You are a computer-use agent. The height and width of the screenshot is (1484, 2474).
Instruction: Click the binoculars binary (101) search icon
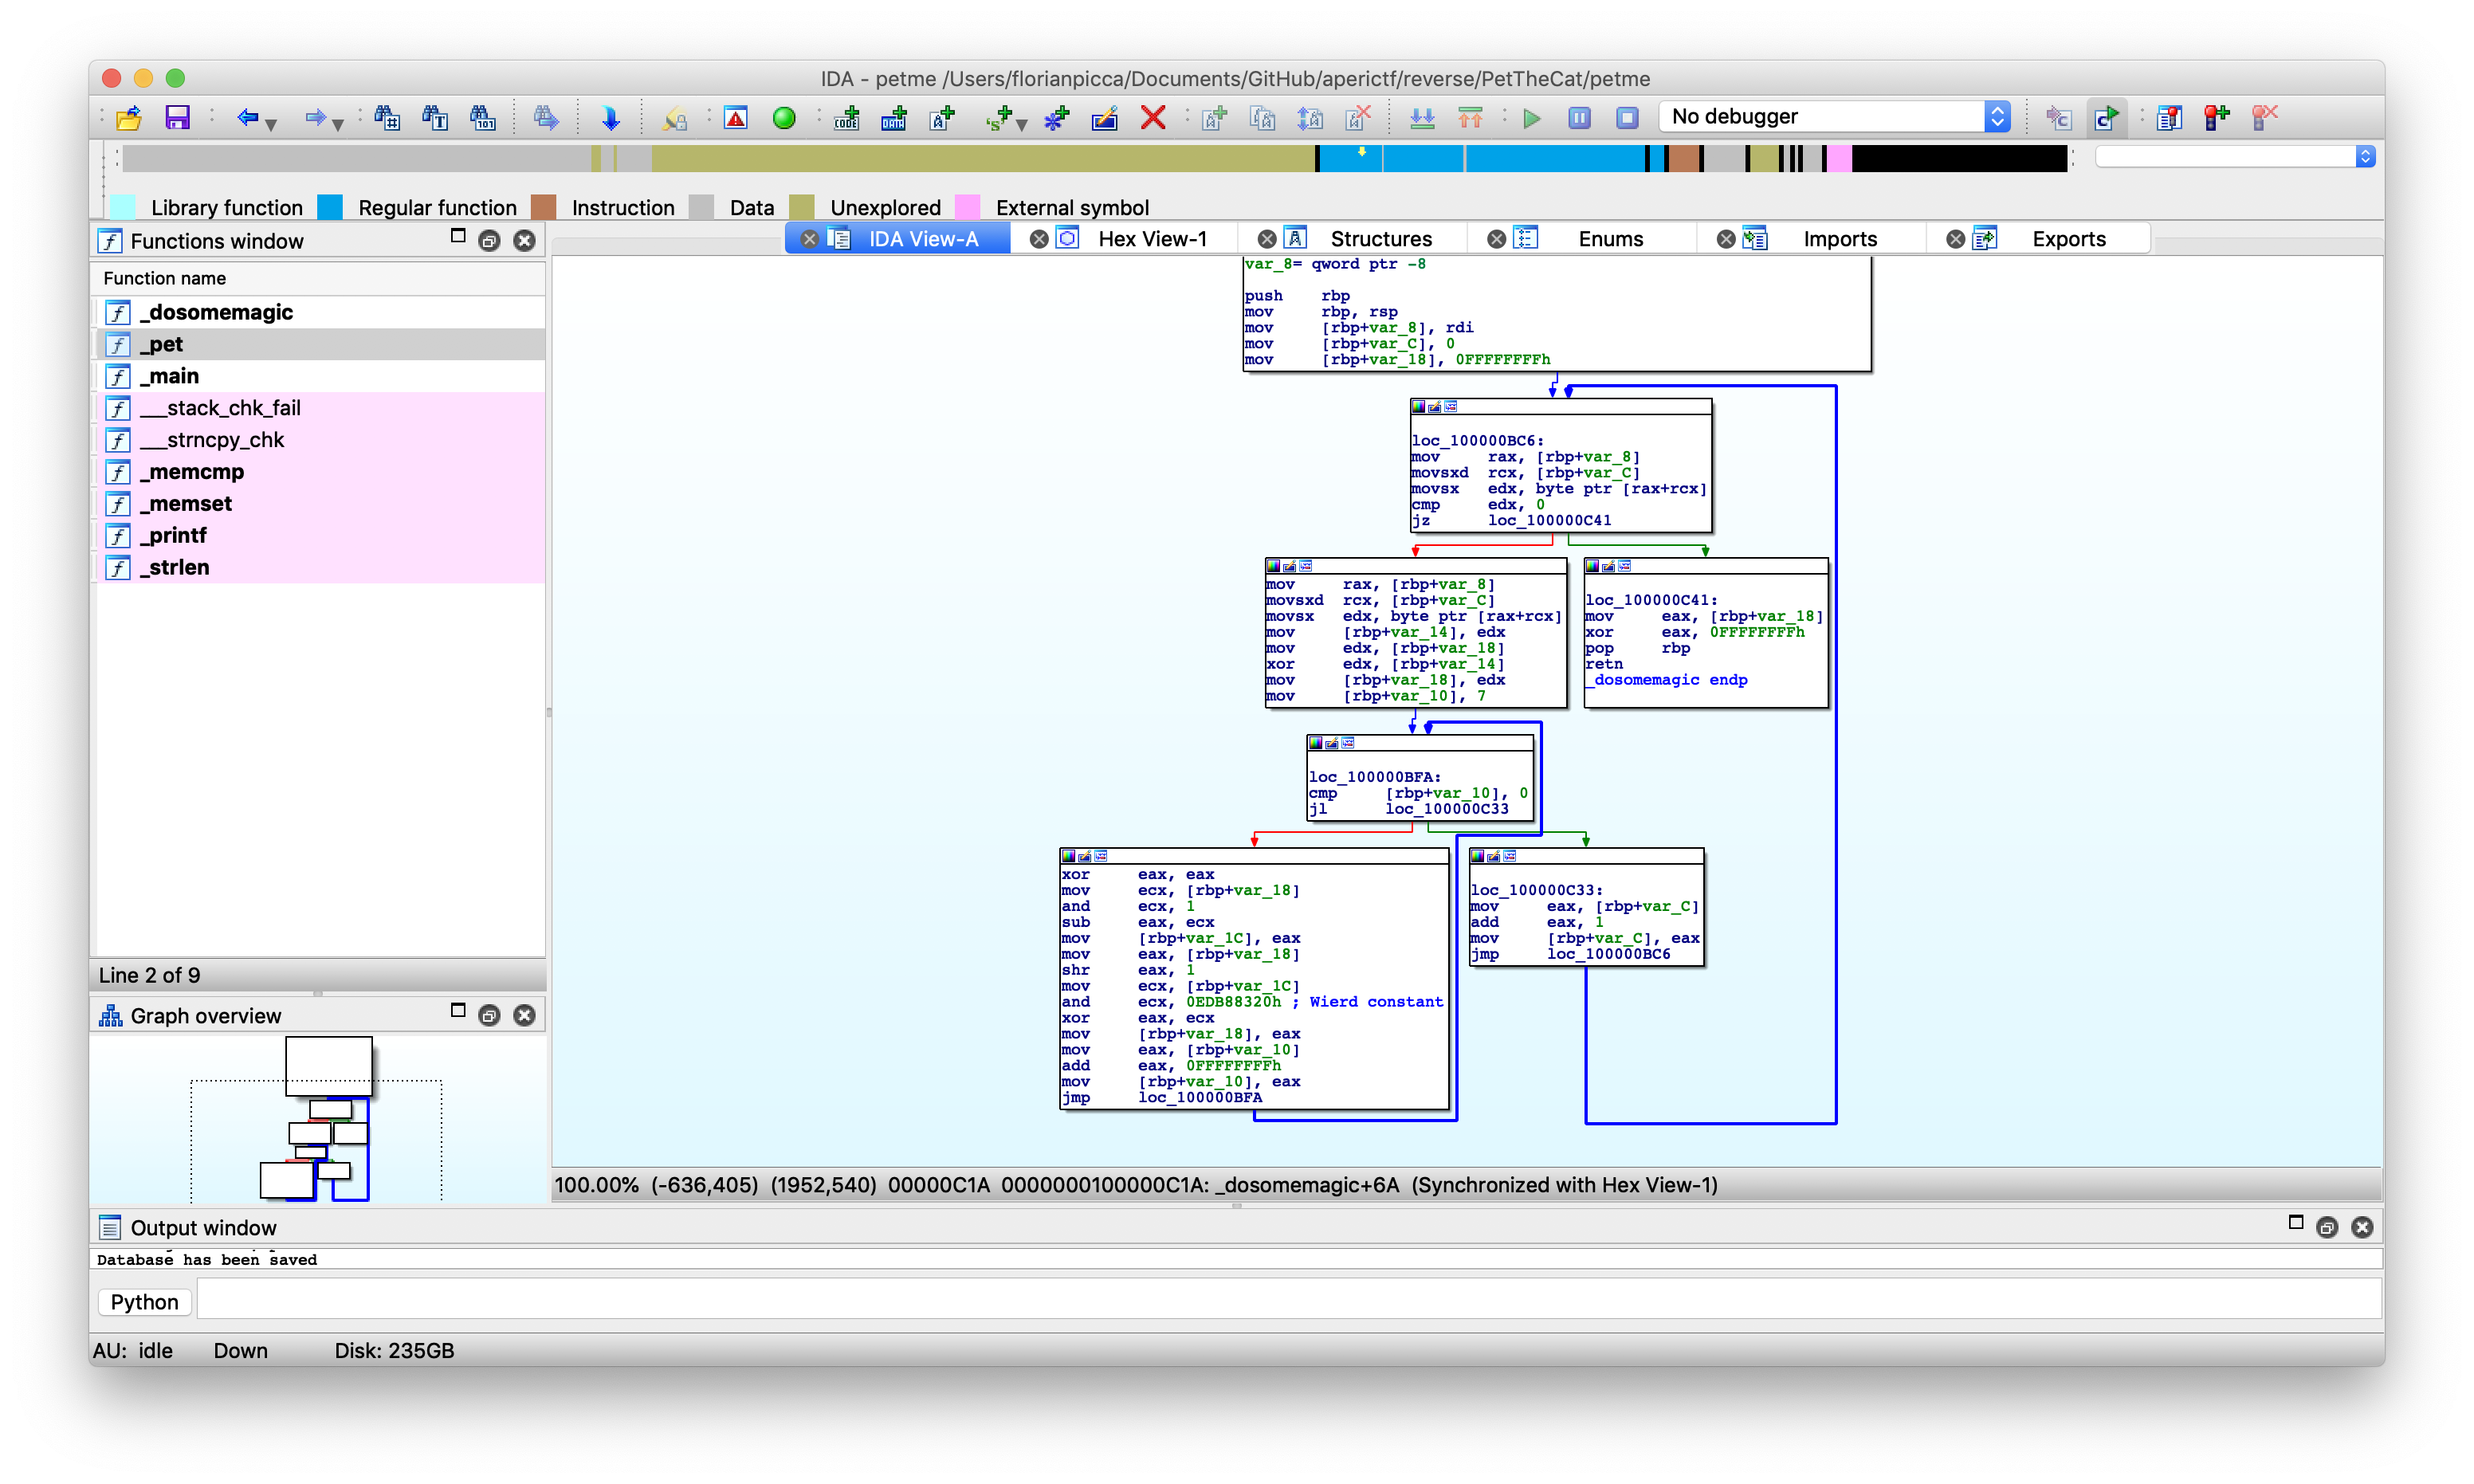click(x=483, y=118)
